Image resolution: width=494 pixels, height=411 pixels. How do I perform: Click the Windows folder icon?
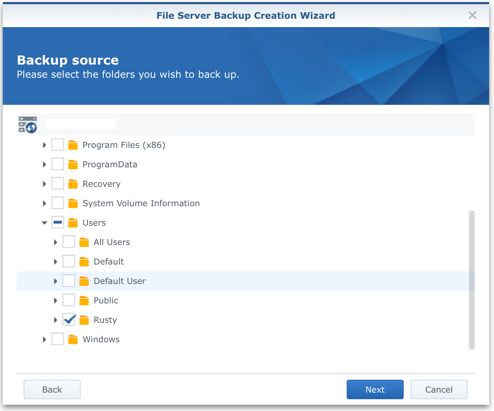coord(73,339)
